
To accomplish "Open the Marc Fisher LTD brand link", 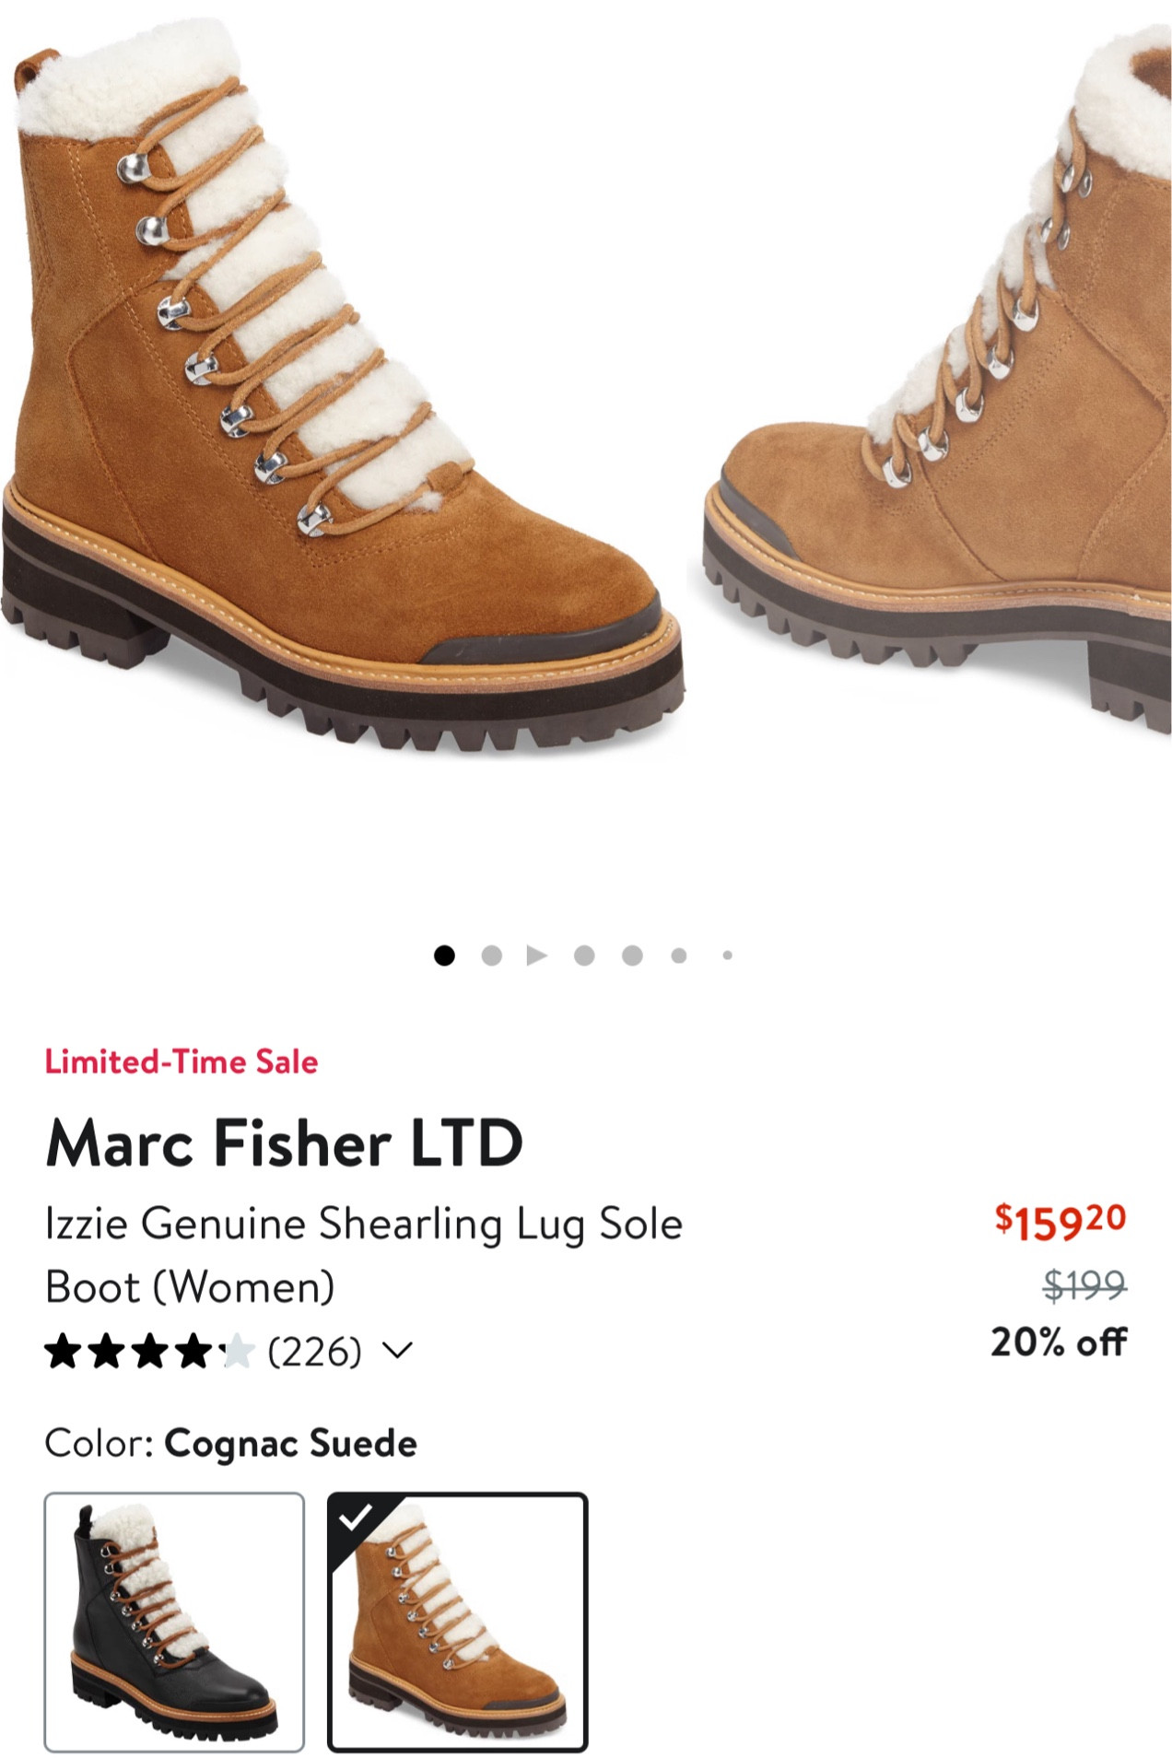I will [x=284, y=1143].
